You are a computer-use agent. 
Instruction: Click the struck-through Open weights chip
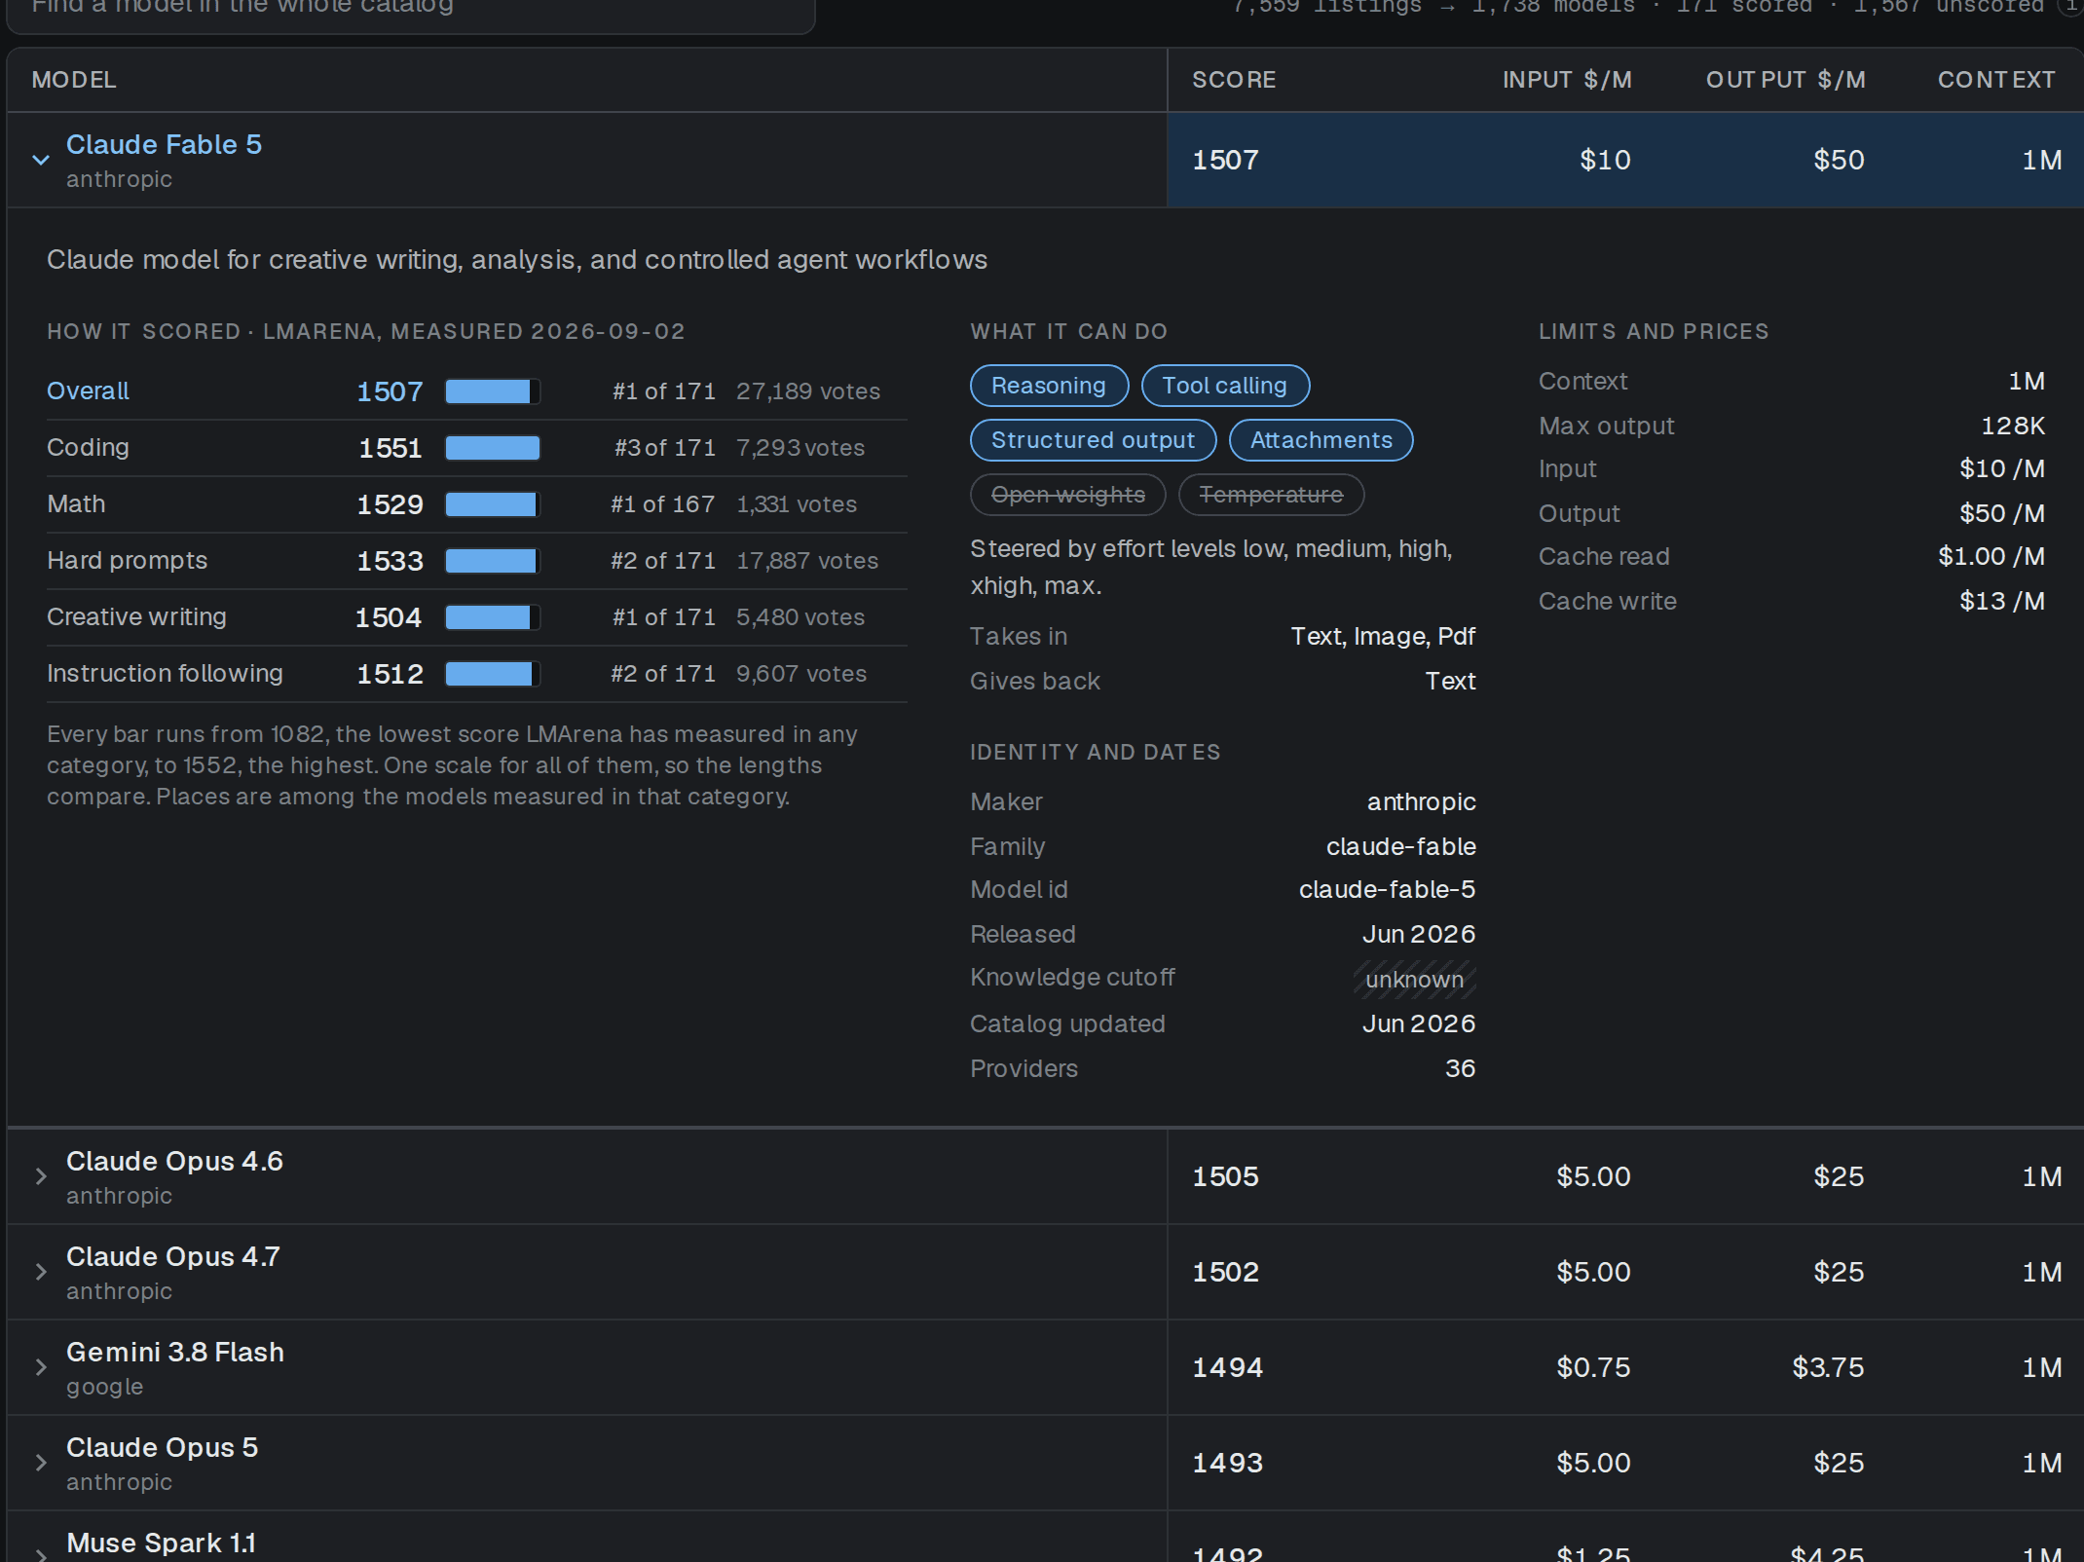[1067, 495]
